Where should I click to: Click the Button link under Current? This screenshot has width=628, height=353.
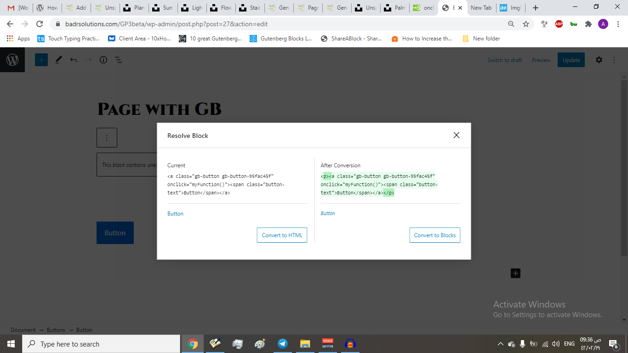click(x=175, y=214)
